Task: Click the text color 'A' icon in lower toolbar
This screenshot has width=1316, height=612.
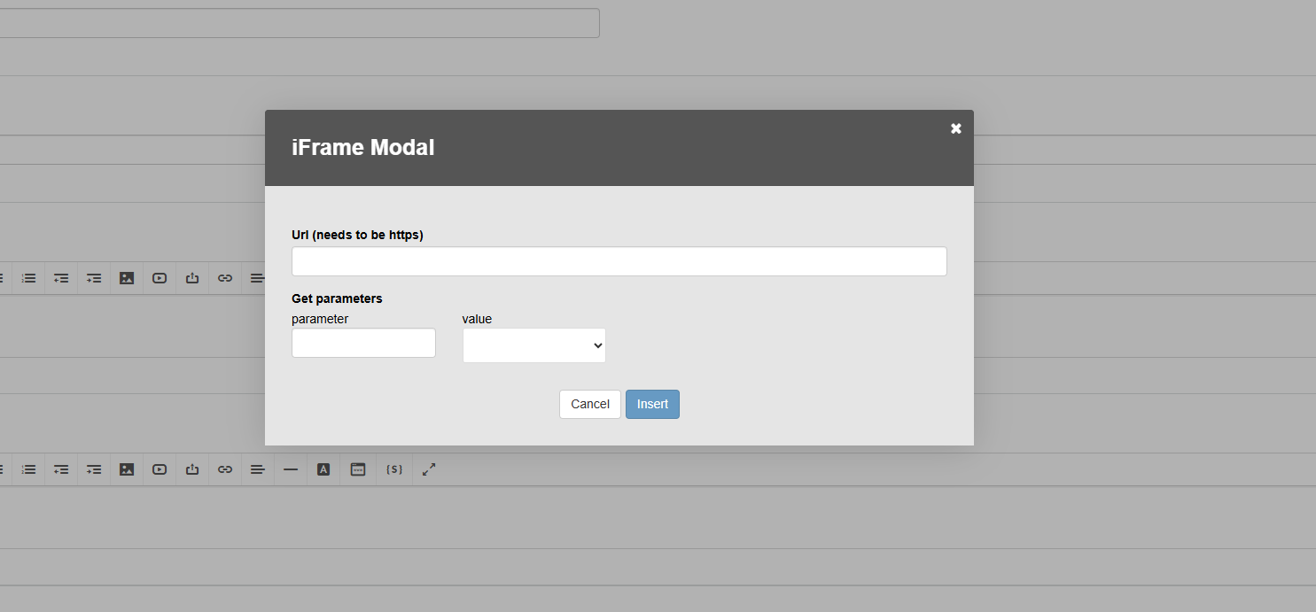Action: tap(323, 469)
